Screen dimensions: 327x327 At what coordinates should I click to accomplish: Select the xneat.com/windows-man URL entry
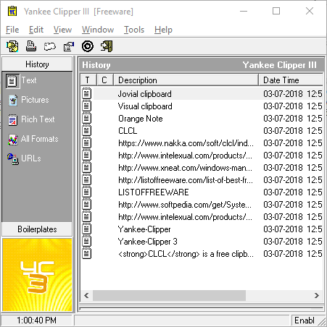tap(186, 168)
